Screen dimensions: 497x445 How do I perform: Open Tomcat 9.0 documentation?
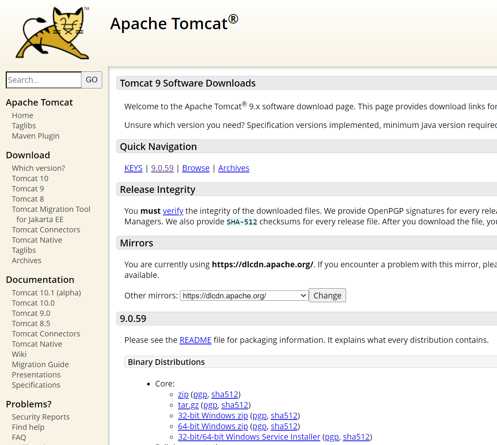[31, 313]
